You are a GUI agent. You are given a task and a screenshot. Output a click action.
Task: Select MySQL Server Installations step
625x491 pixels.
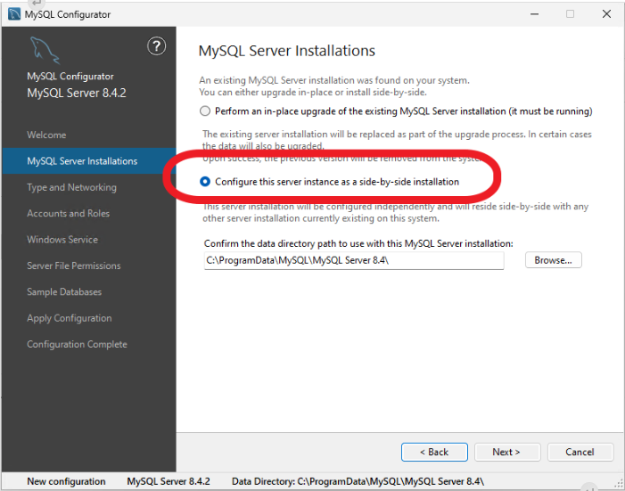[82, 161]
